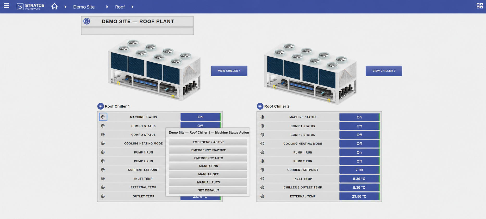Select Emergency Auto action
This screenshot has width=486, height=219.
(208, 158)
